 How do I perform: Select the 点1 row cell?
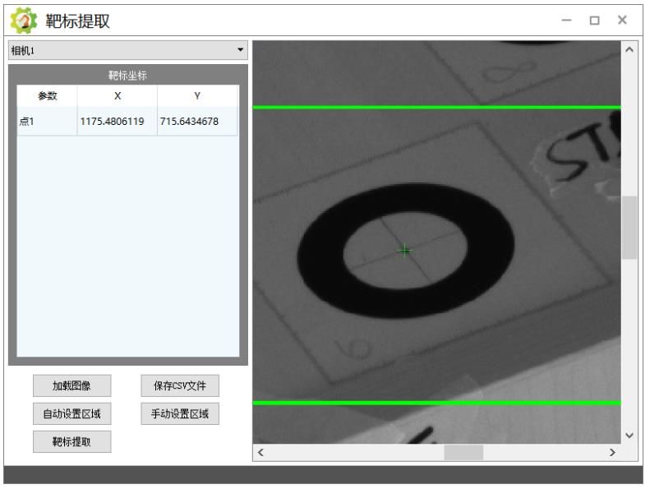(x=47, y=122)
